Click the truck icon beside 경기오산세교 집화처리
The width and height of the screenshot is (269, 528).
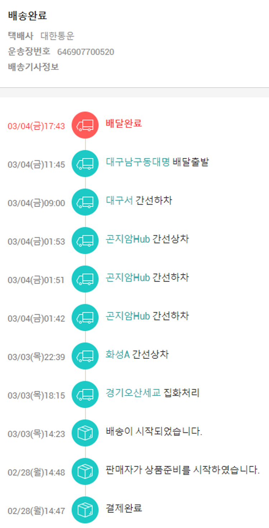(85, 394)
